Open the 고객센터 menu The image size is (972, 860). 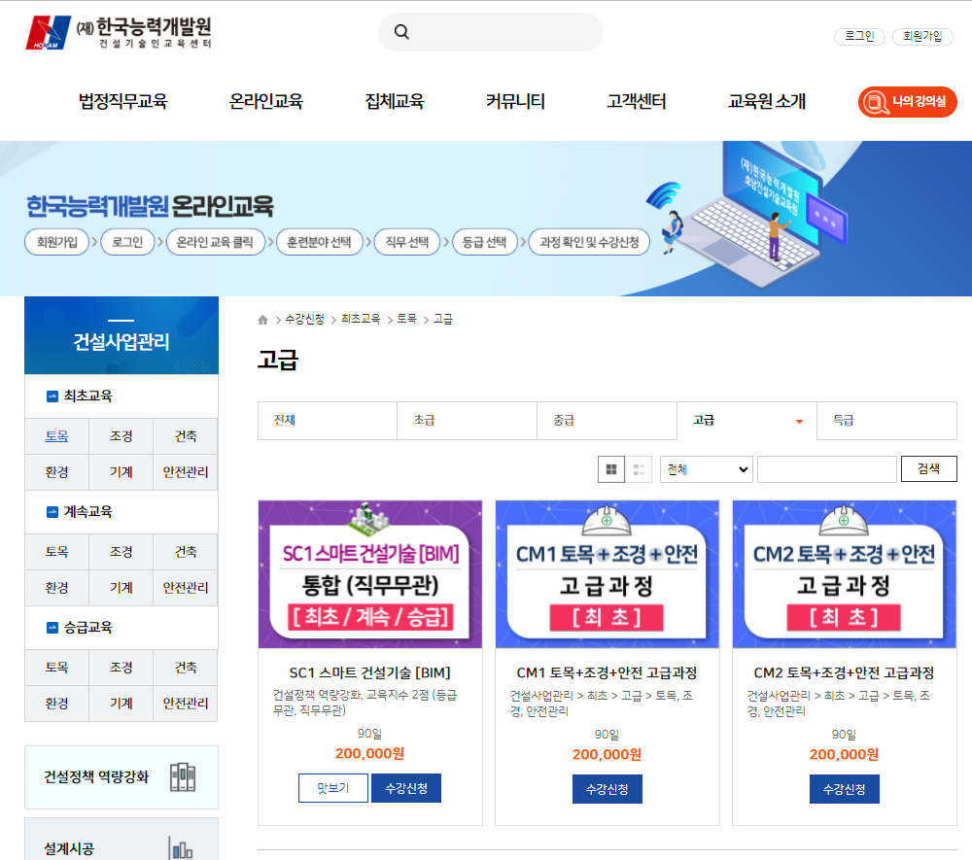tap(636, 101)
